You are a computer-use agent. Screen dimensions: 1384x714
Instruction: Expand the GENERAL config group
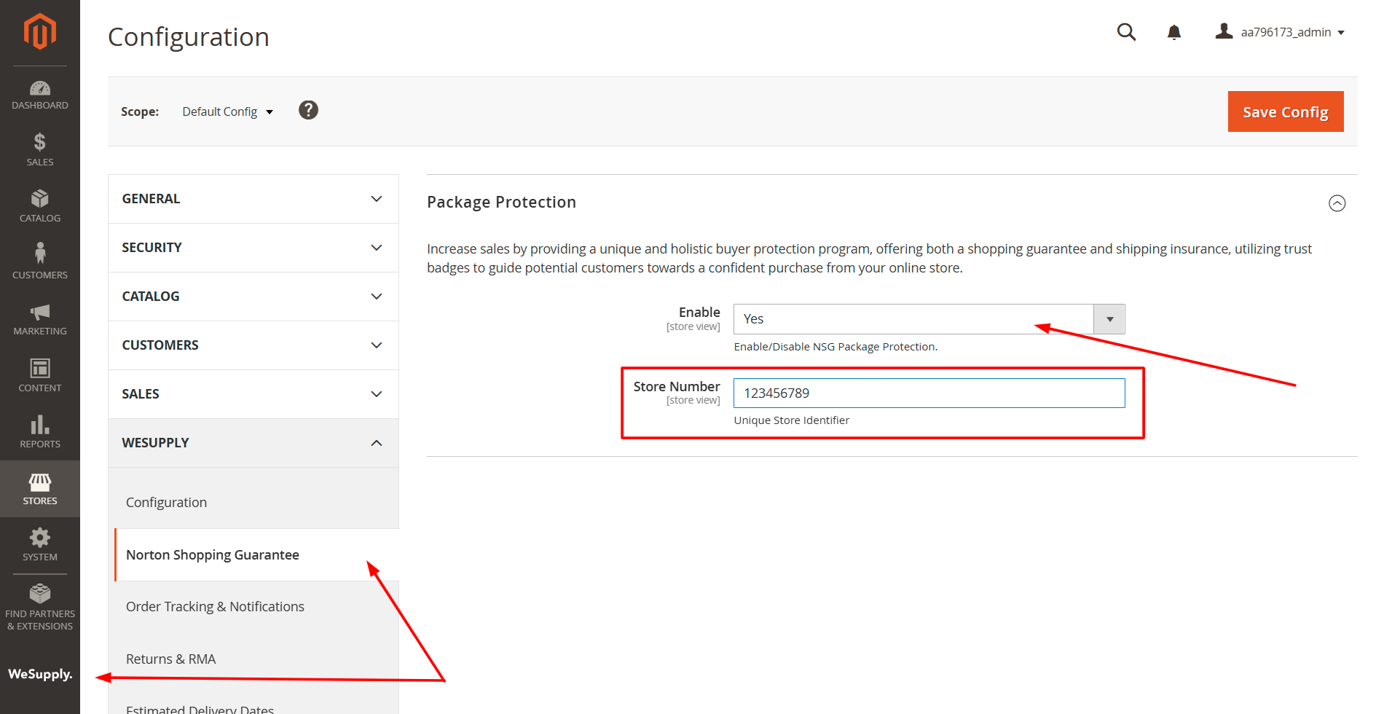click(253, 199)
